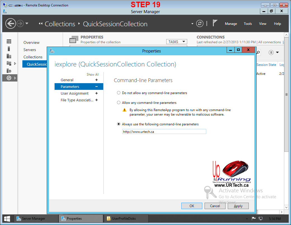Select the All Servers sidebar icon

(x=9, y=56)
